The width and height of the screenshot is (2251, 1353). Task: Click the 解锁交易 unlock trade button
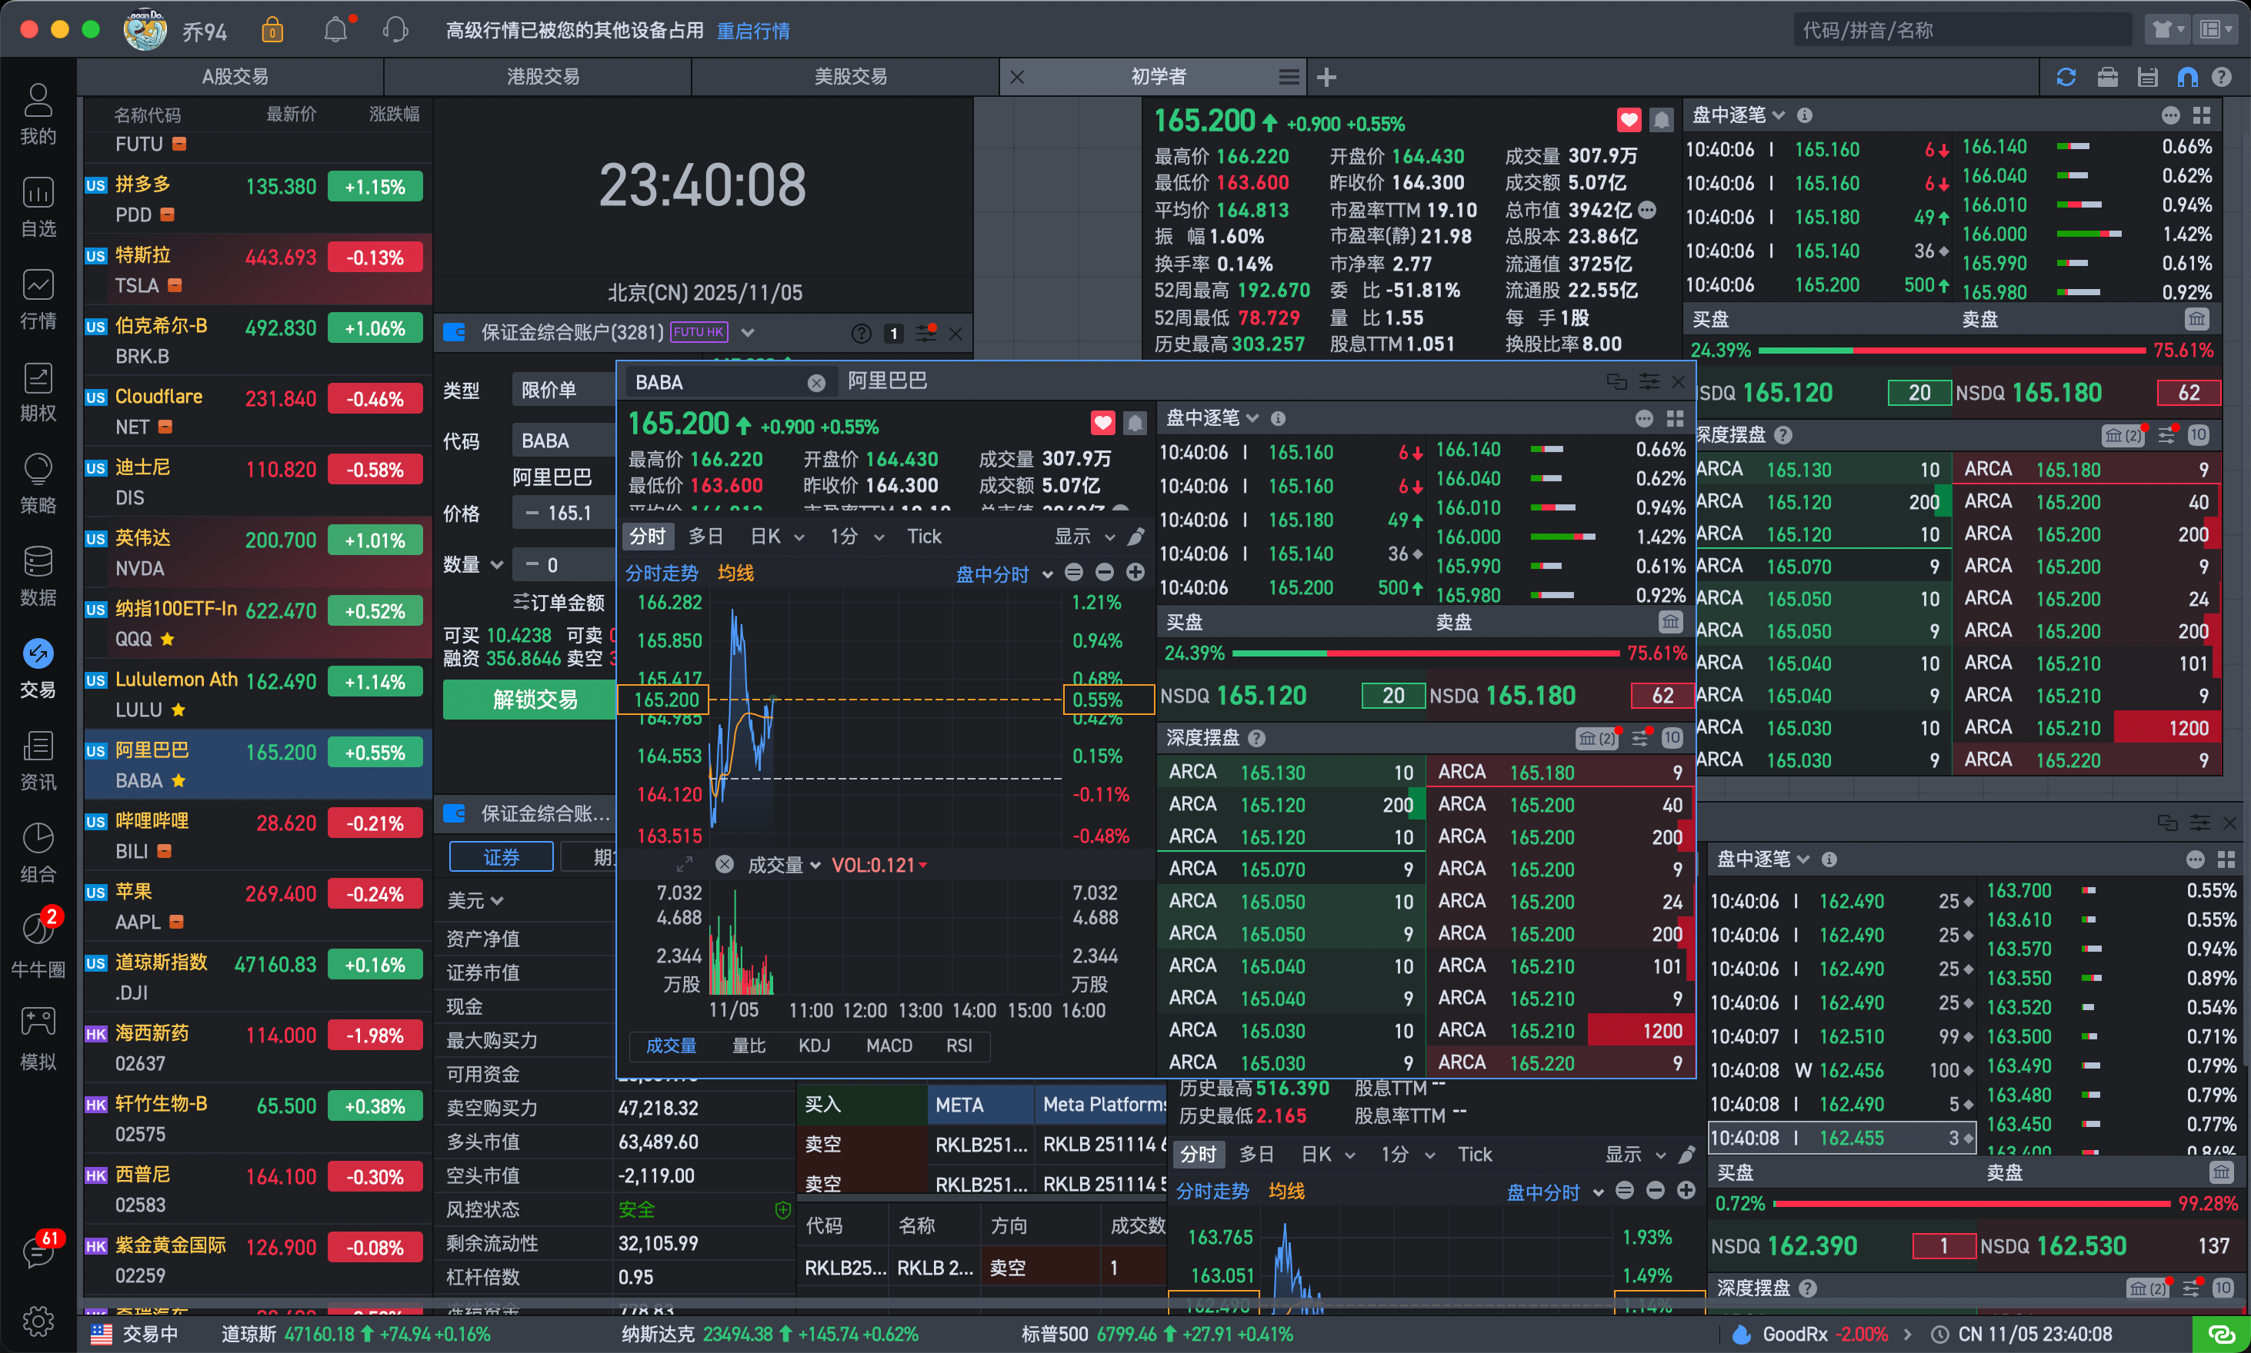coord(535,700)
